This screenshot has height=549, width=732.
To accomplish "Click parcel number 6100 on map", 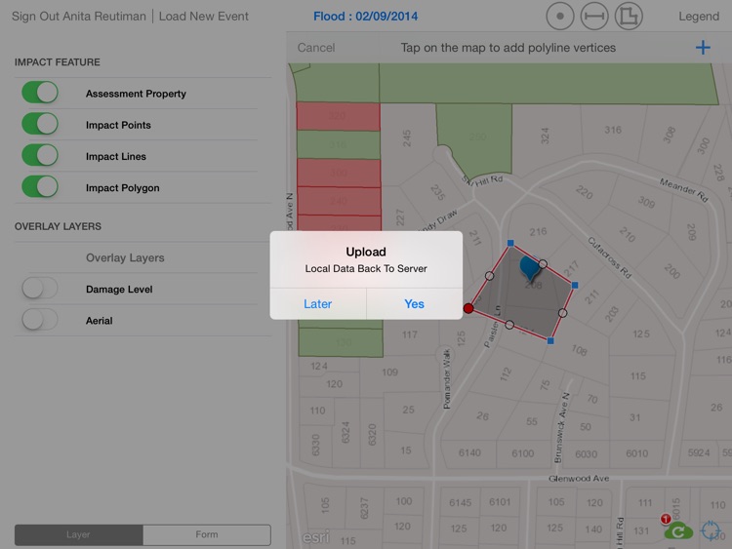I will coord(523,453).
